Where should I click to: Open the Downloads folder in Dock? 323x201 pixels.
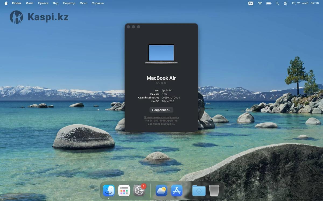click(x=199, y=191)
